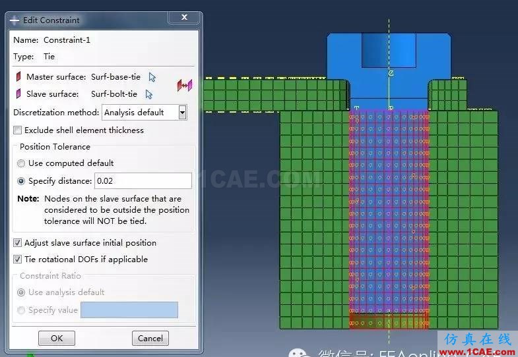Close the Edit Constraint dialog
Screen dimensions: 518x357
coord(184,17)
